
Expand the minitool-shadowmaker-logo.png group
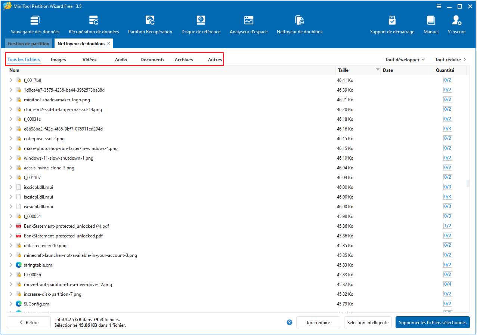point(10,99)
